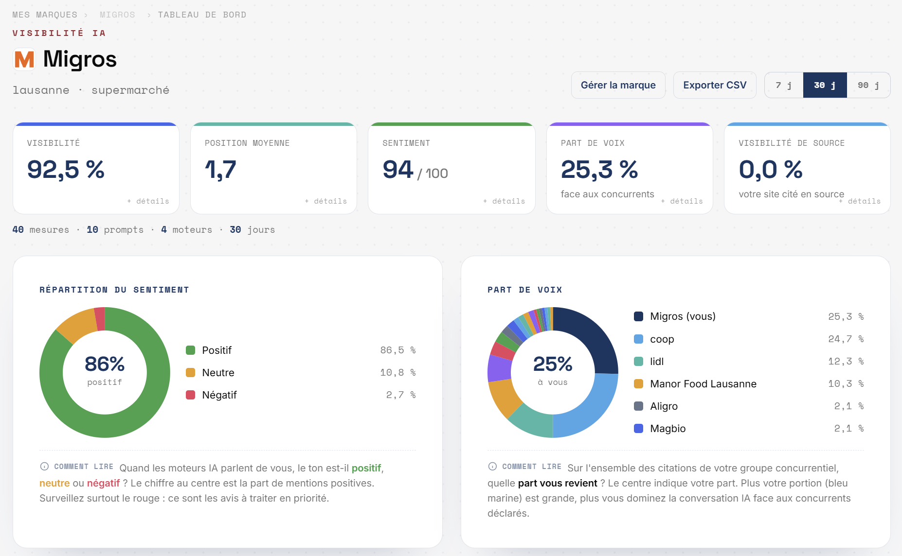Image resolution: width=902 pixels, height=556 pixels.
Task: Click the 10,8 % Neutre percentage
Action: pyautogui.click(x=398, y=373)
